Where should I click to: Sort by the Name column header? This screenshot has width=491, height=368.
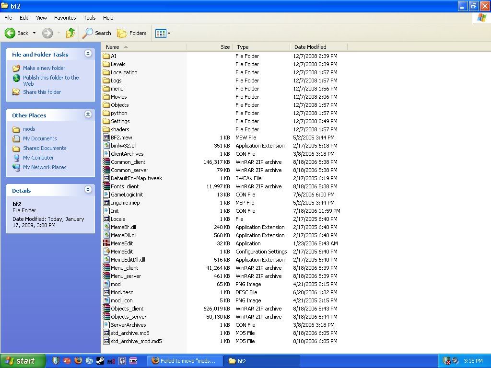point(144,47)
